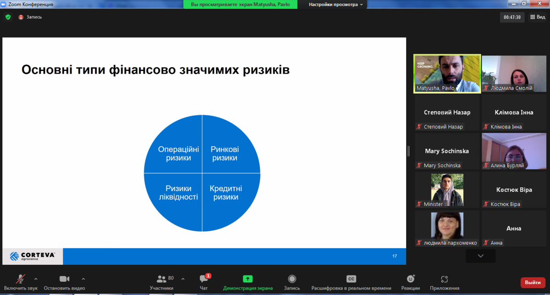The image size is (550, 295).
Task: Click muted mic icon beside людмила пархоменко name
Action: click(x=419, y=243)
